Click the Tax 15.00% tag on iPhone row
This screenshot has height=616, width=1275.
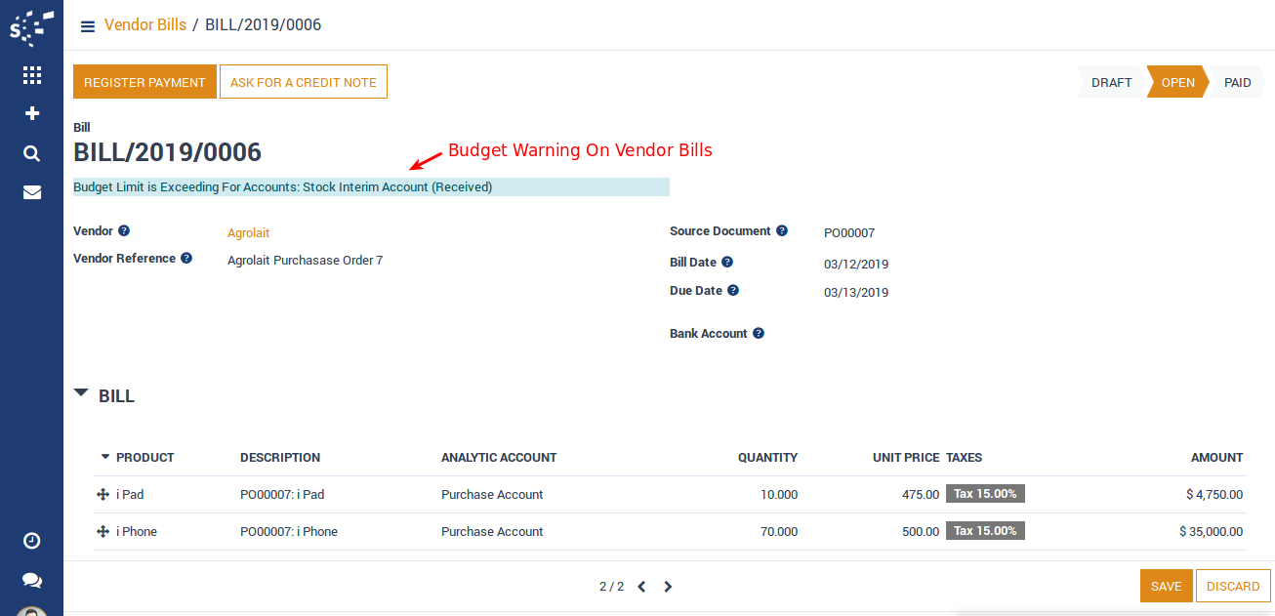(x=985, y=531)
